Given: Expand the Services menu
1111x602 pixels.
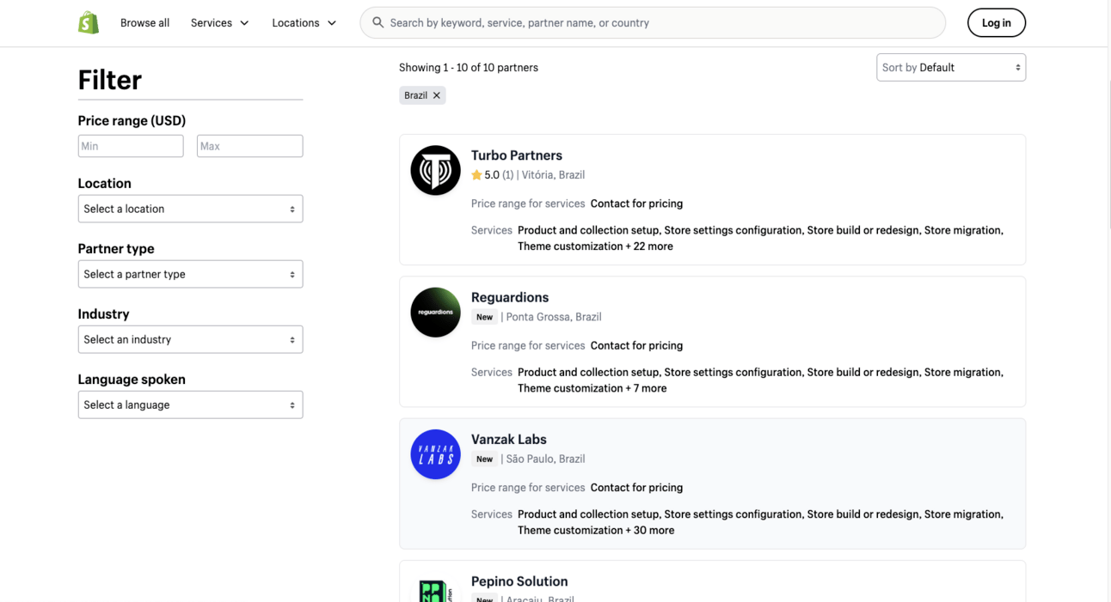Looking at the screenshot, I should (219, 23).
